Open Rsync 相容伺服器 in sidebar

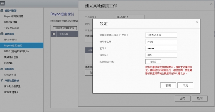(14, 16)
